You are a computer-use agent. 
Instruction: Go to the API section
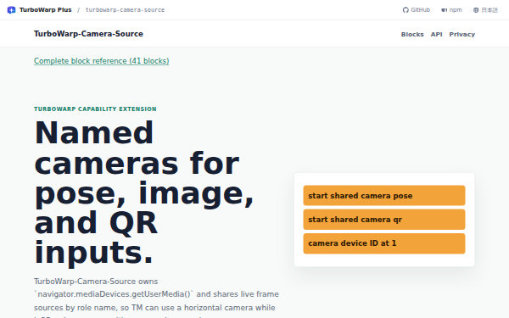pyautogui.click(x=436, y=35)
